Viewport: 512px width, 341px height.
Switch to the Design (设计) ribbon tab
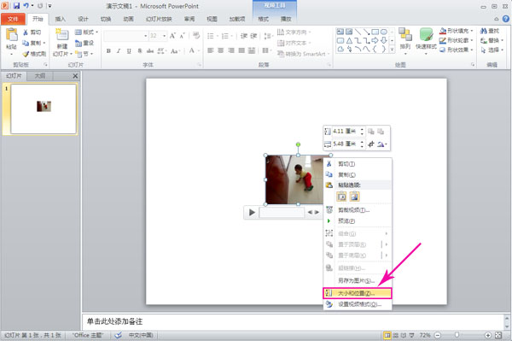coord(83,19)
